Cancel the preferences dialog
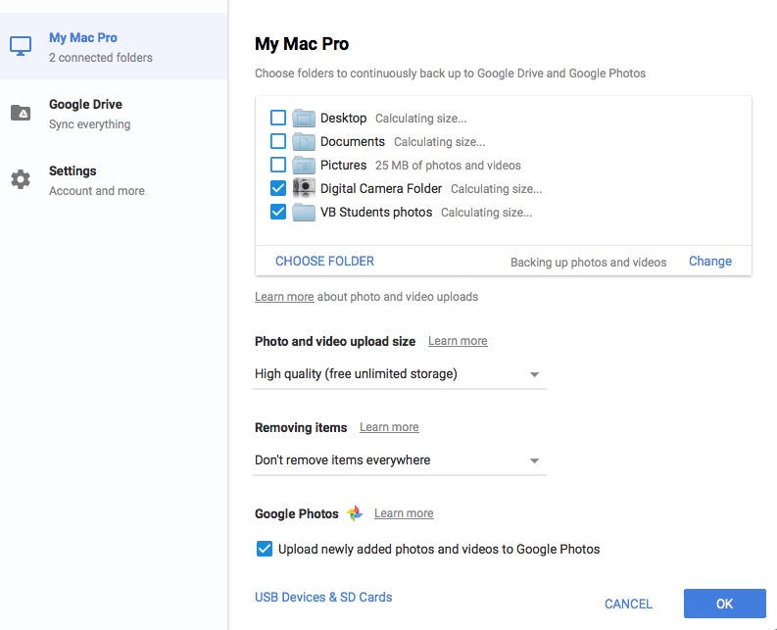The image size is (777, 630). coord(628,604)
